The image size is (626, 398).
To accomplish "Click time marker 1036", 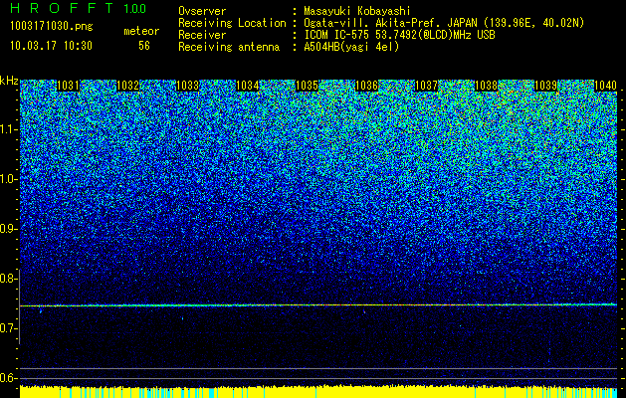I will pos(366,86).
